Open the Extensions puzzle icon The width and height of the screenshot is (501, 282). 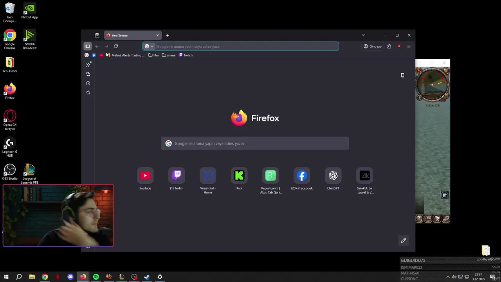389,46
